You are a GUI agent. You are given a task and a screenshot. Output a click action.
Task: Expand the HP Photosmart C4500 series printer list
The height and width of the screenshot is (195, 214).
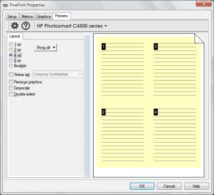tap(72, 26)
